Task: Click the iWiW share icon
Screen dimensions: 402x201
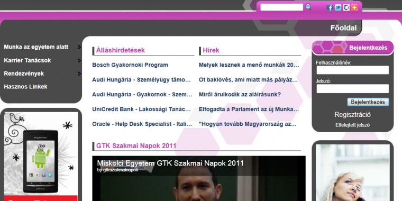Action: click(346, 8)
